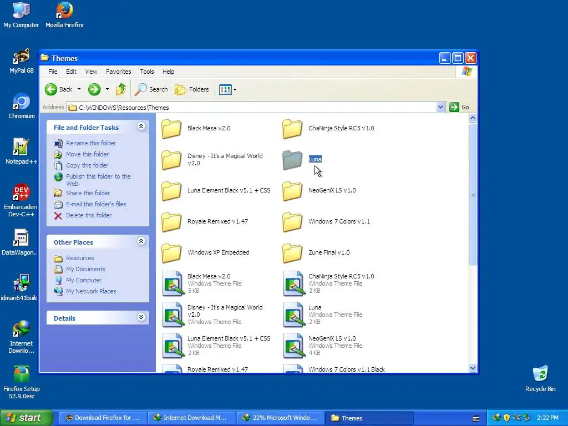Click E-mail this folder's files
The height and width of the screenshot is (426, 568).
[96, 204]
